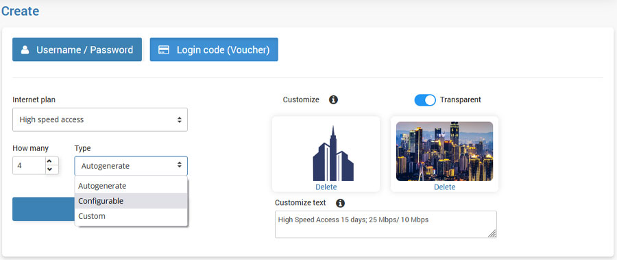Toggle the Transparent switch off
The image size is (617, 260).
[425, 100]
